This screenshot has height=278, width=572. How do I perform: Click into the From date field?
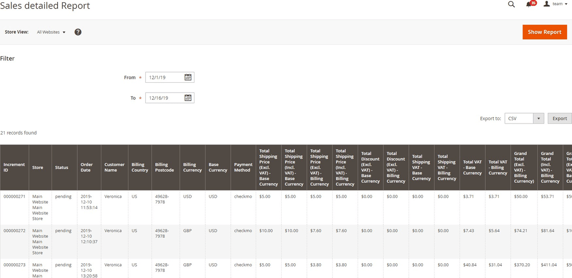tap(163, 77)
